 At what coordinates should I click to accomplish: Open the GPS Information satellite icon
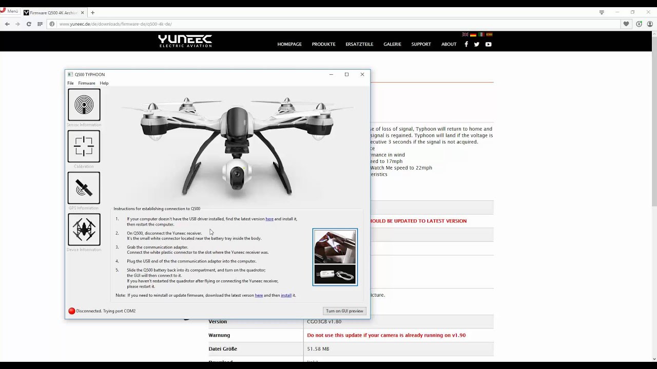click(84, 188)
